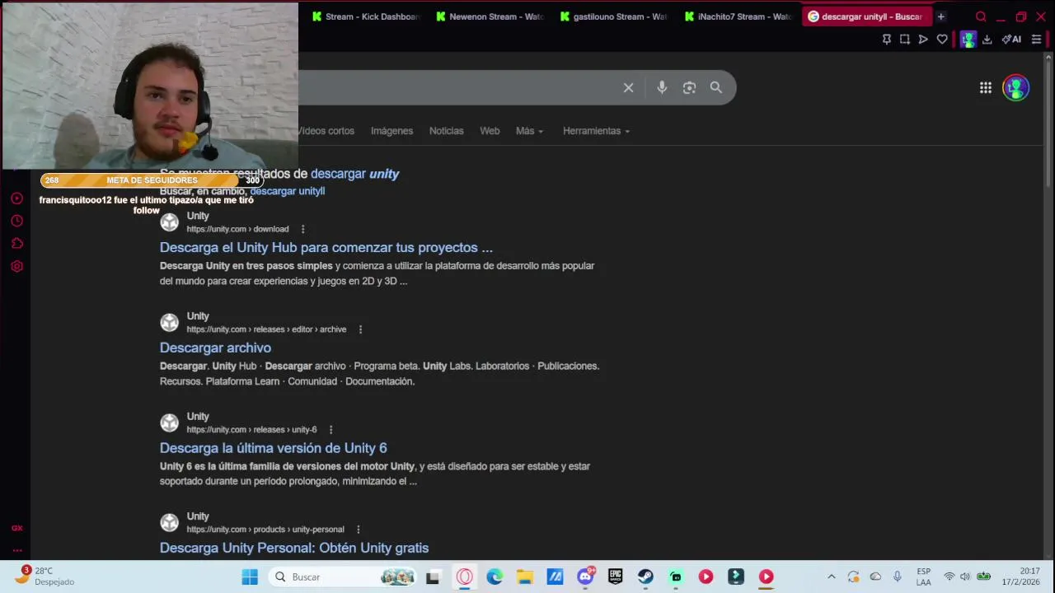The image size is (1055, 593).
Task: Filter results by Noticias
Action: [x=446, y=131]
